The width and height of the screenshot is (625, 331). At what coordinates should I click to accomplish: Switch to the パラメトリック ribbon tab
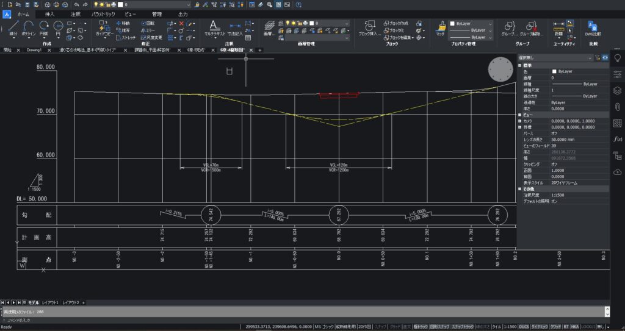(103, 15)
